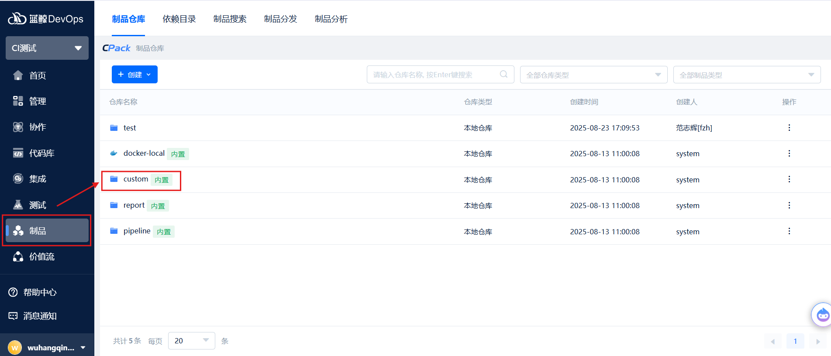Open the 全部制品类型 dropdown
The height and width of the screenshot is (356, 831).
(x=747, y=75)
